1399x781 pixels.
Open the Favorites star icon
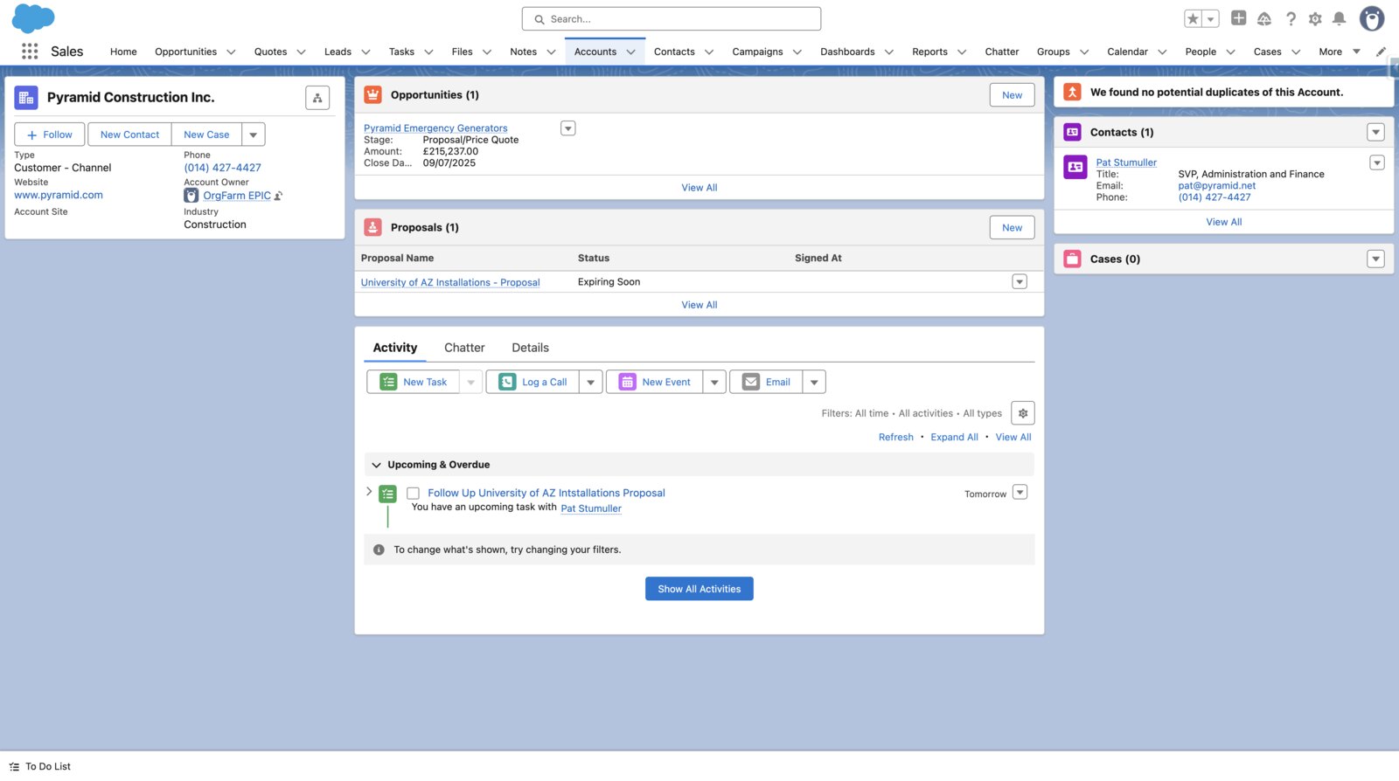tap(1194, 18)
